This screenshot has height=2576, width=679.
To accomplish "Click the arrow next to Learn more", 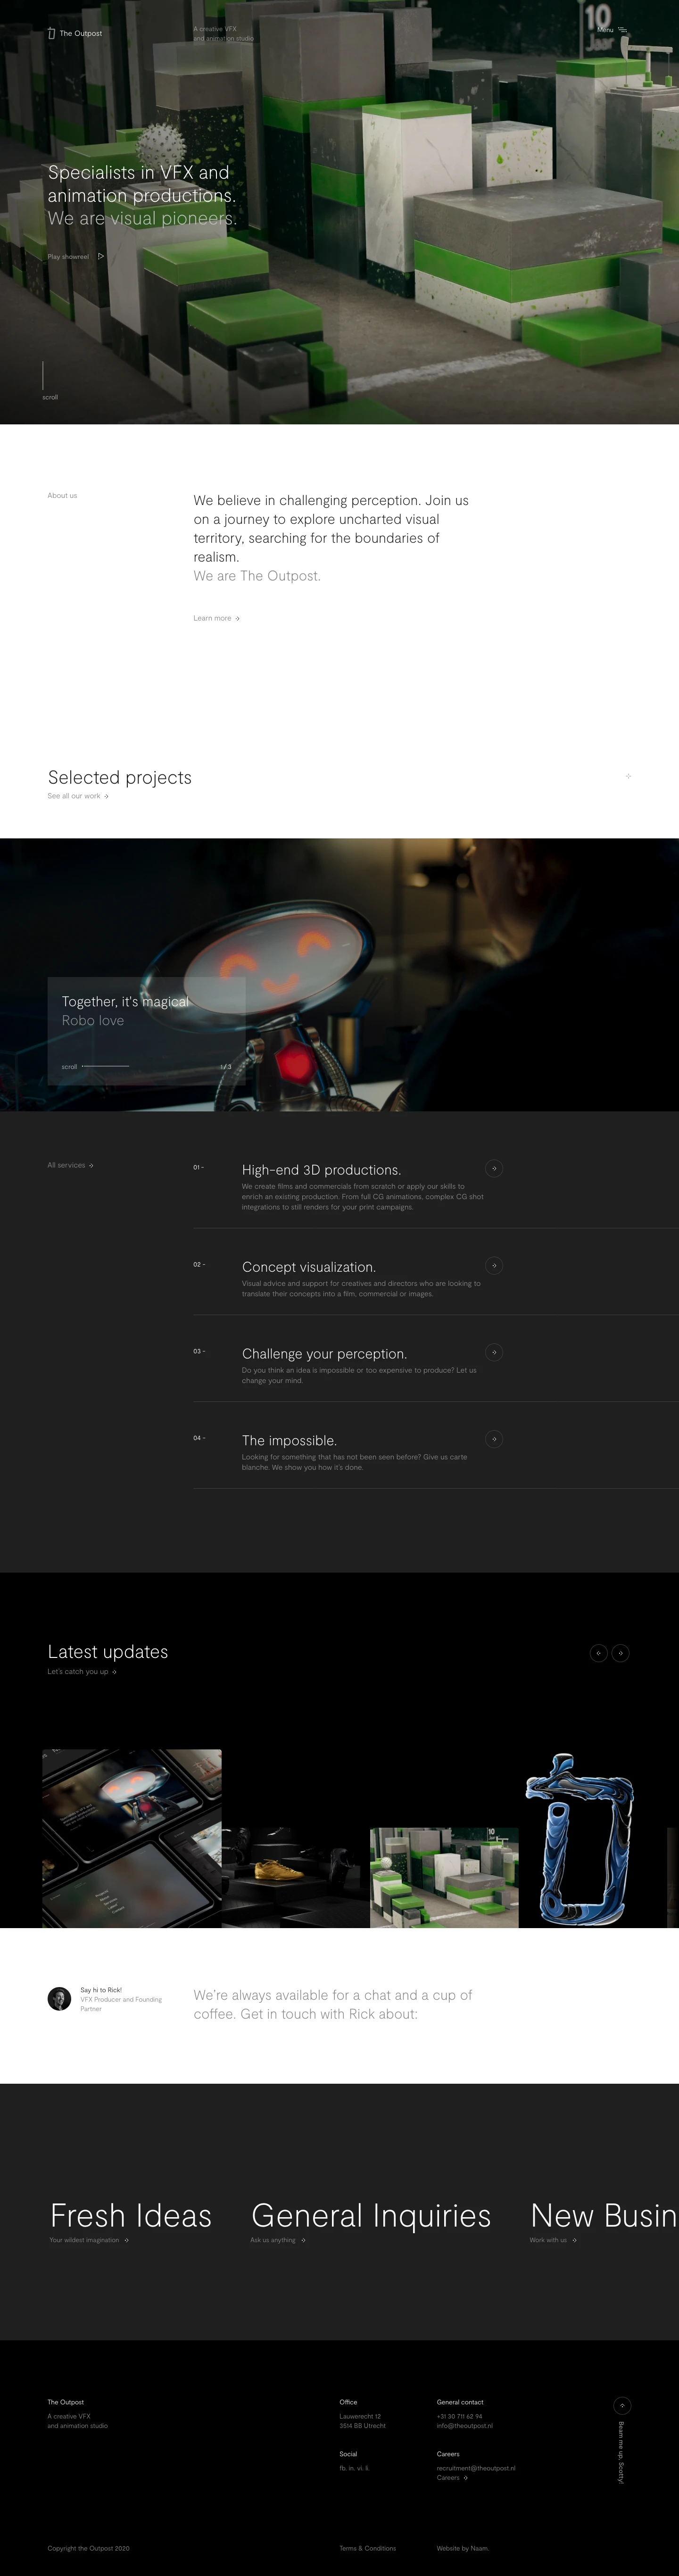I will point(237,619).
